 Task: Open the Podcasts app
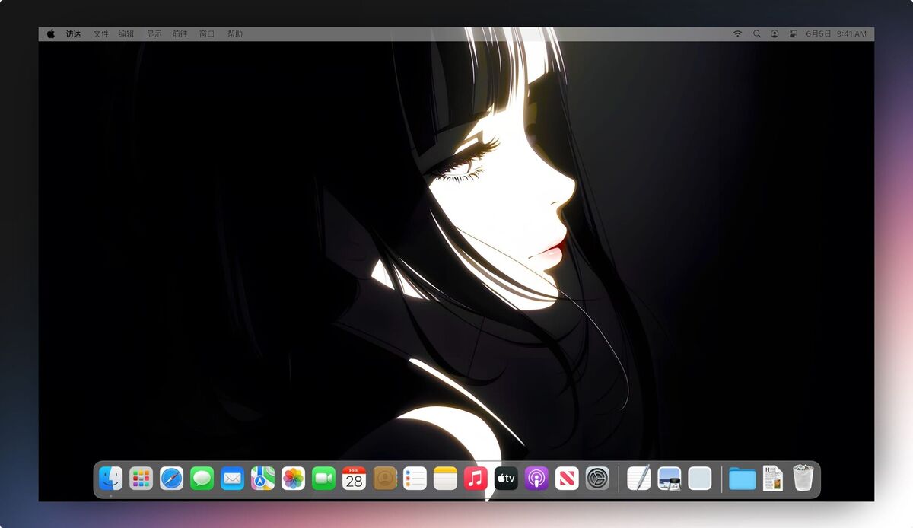coord(536,479)
